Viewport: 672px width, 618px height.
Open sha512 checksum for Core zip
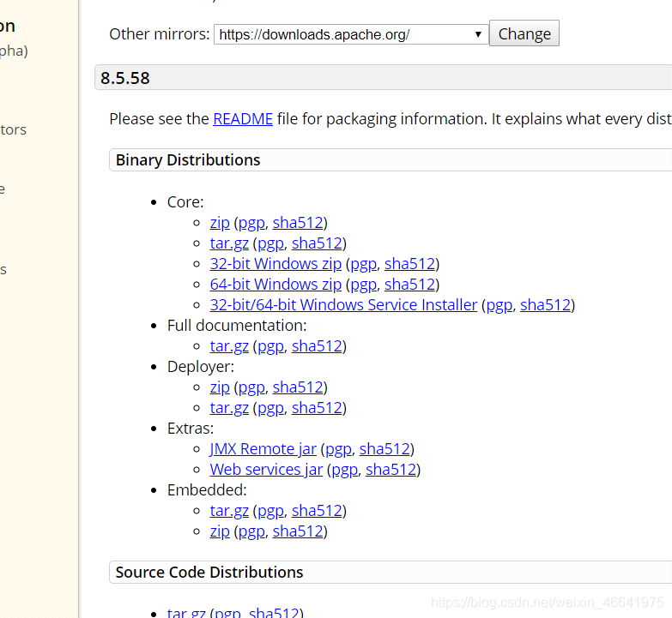pyautogui.click(x=298, y=223)
